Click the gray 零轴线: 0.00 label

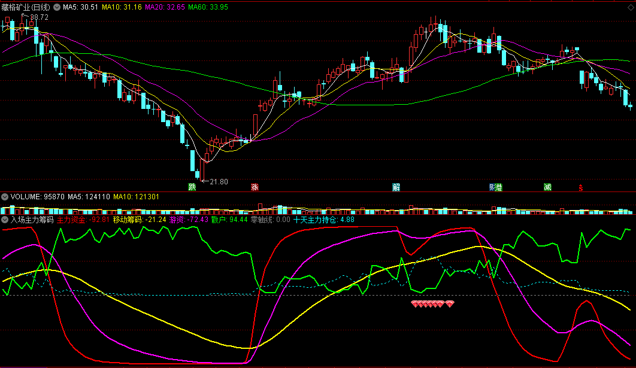pos(271,220)
